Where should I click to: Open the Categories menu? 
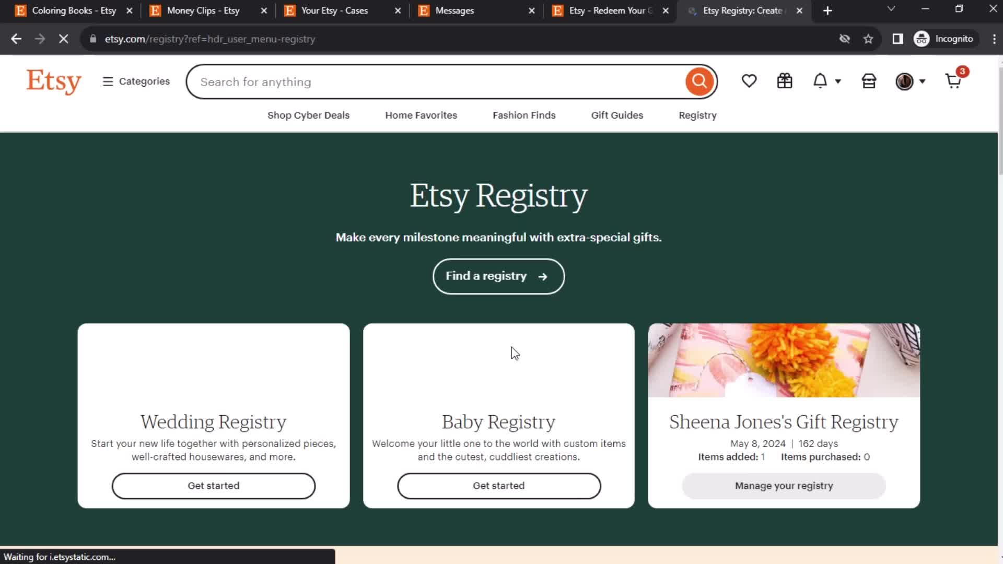pos(136,81)
